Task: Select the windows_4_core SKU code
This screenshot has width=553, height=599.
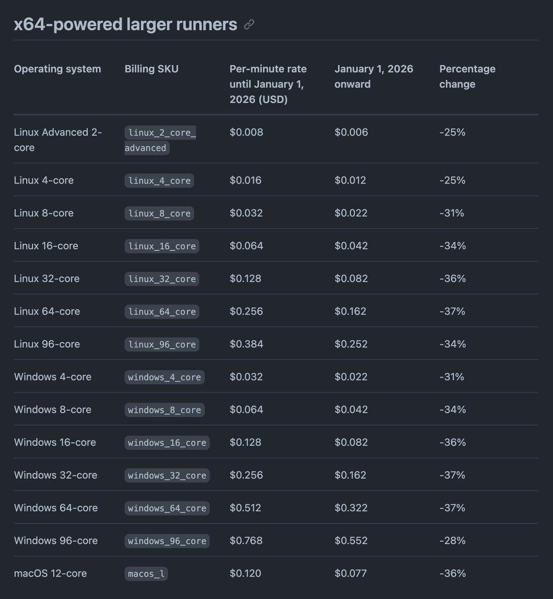Action: (164, 377)
